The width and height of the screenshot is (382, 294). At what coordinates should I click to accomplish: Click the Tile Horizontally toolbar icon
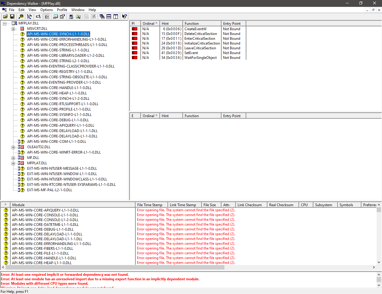(x=109, y=17)
